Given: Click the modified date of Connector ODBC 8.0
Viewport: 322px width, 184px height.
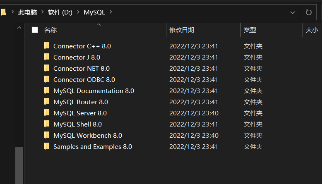Looking at the screenshot, I should tap(193, 79).
